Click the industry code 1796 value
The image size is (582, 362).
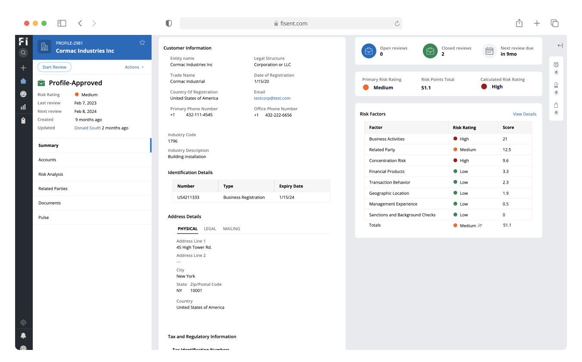[172, 141]
